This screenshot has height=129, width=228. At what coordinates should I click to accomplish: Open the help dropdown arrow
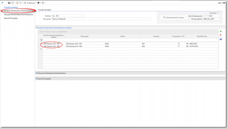point(45,3)
